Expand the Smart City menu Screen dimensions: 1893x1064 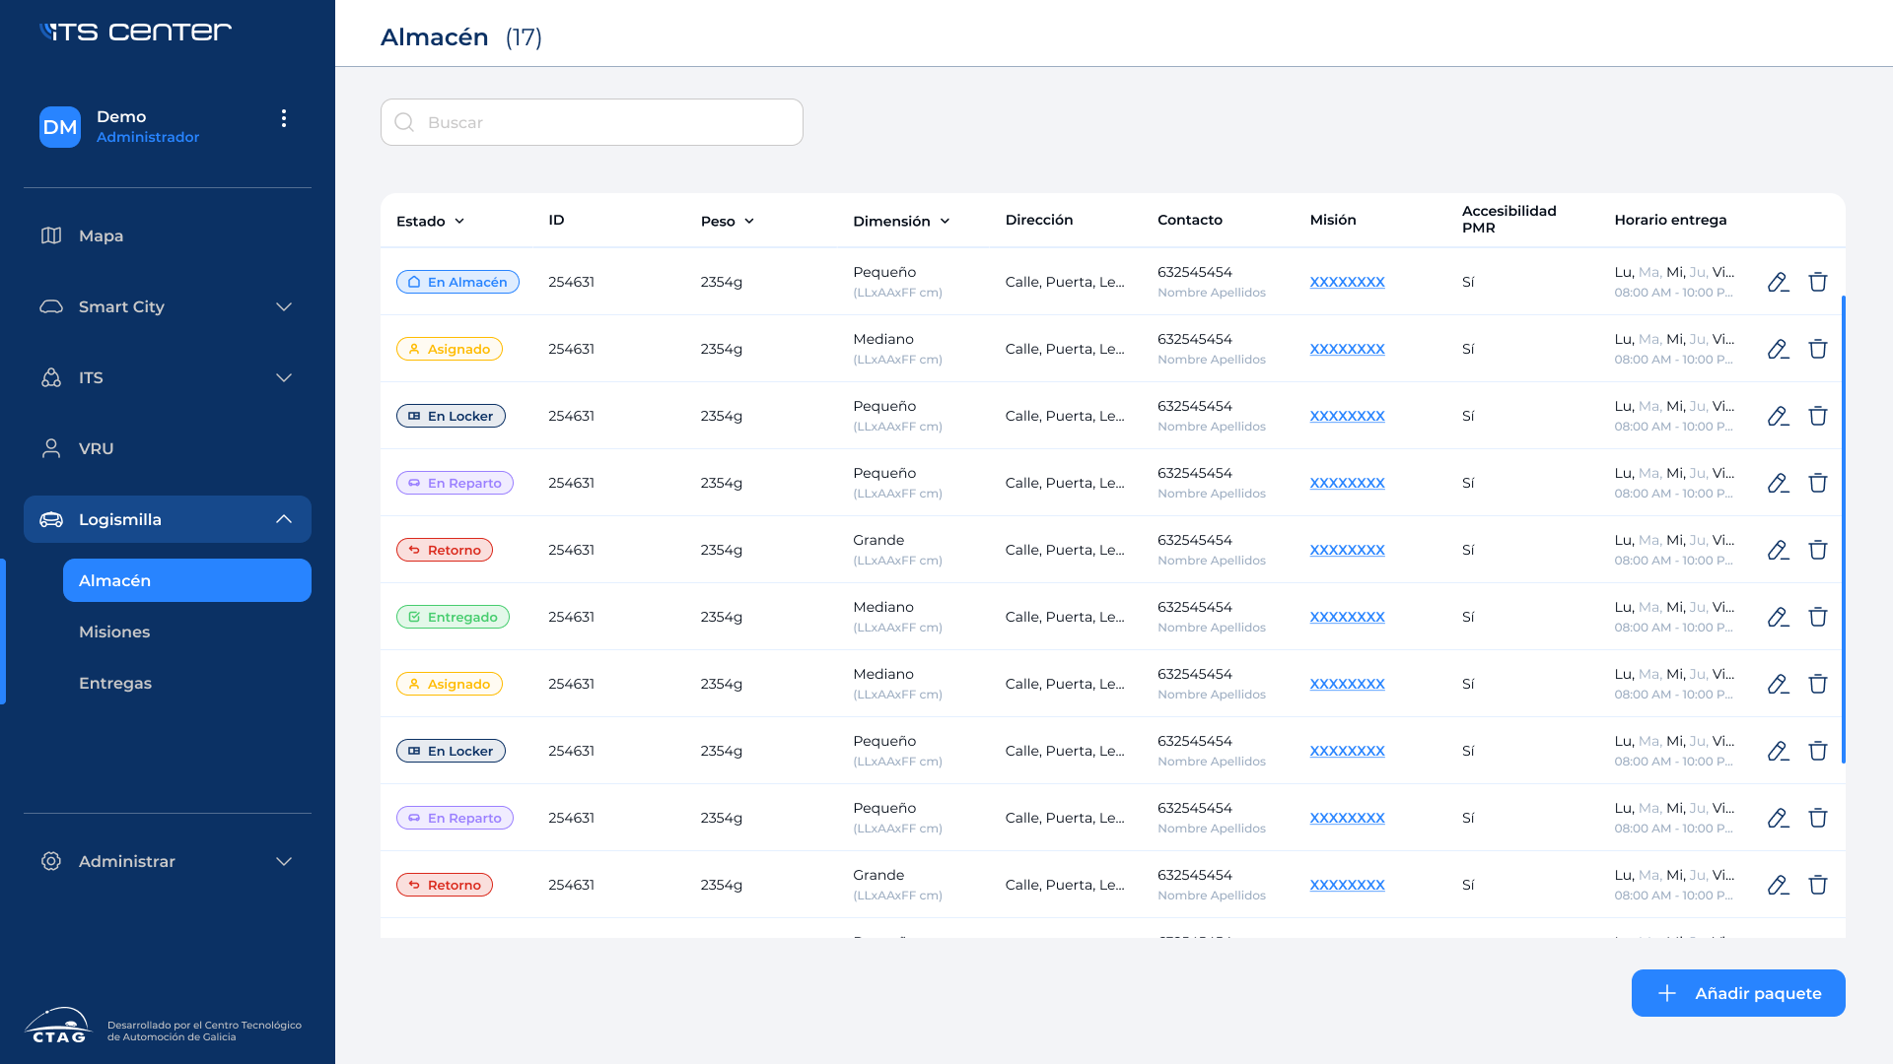click(284, 306)
